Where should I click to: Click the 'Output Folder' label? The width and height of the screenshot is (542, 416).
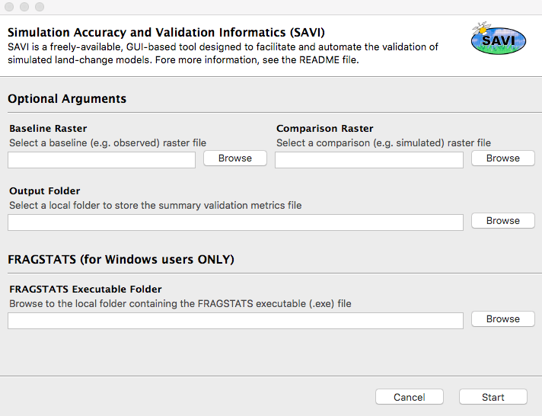[45, 190]
